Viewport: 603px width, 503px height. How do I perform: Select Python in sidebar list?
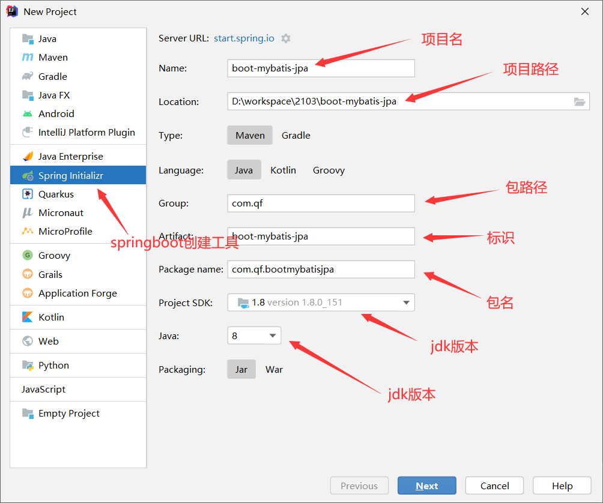click(x=78, y=365)
